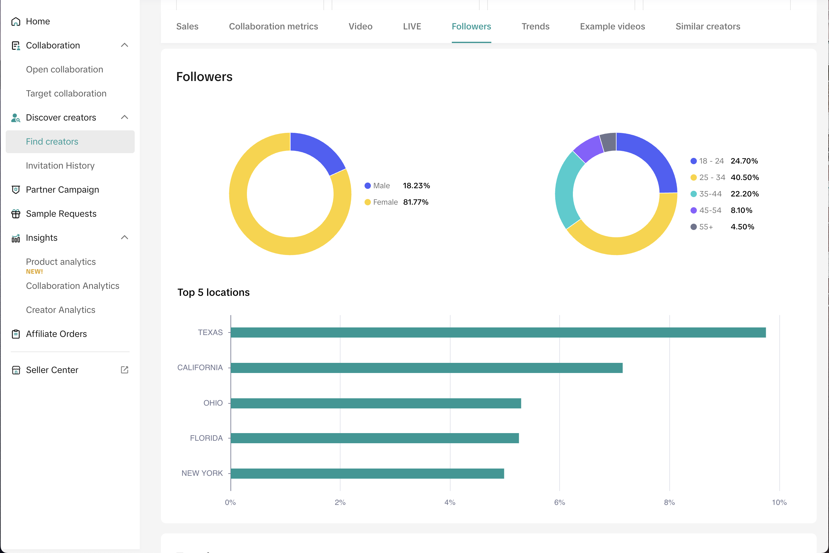829x553 pixels.
Task: Collapse the Discover creators chevron
Action: [x=125, y=117]
